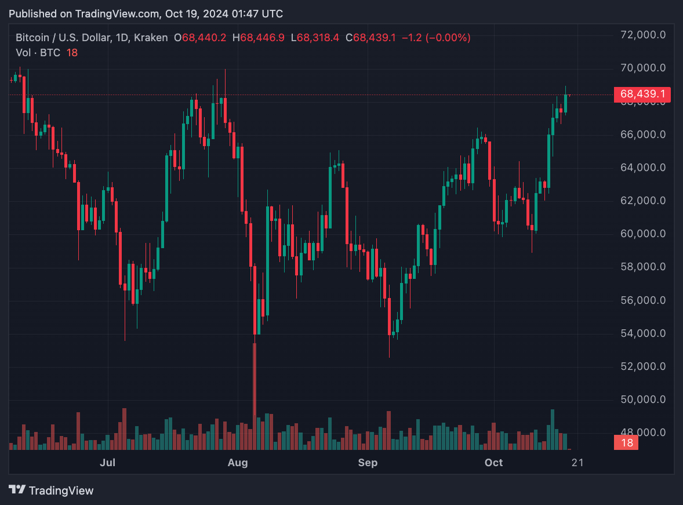Click the 64,000.0 price axis label
683x505 pixels.
click(x=643, y=168)
